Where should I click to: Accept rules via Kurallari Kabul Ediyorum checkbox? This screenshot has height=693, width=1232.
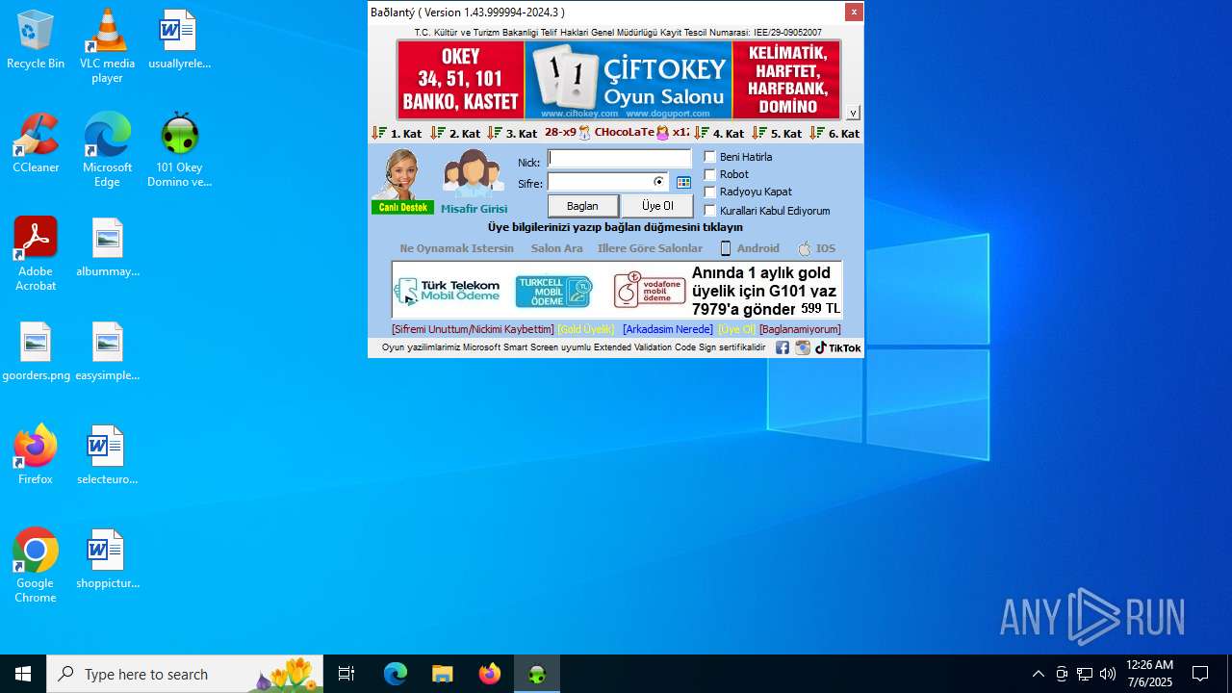[x=710, y=211]
